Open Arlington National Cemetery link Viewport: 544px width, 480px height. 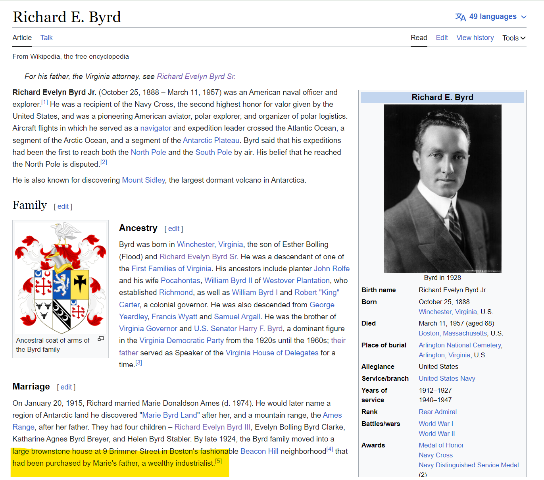460,345
